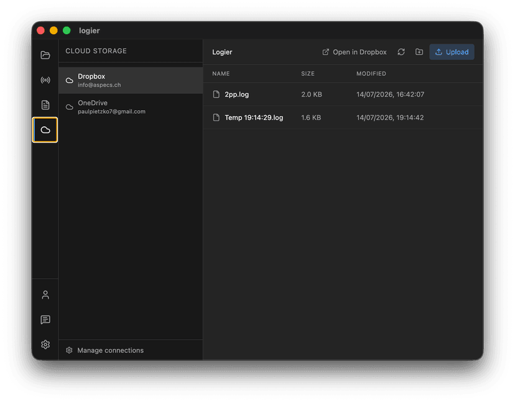Select the Dropbox connection

[x=131, y=80]
